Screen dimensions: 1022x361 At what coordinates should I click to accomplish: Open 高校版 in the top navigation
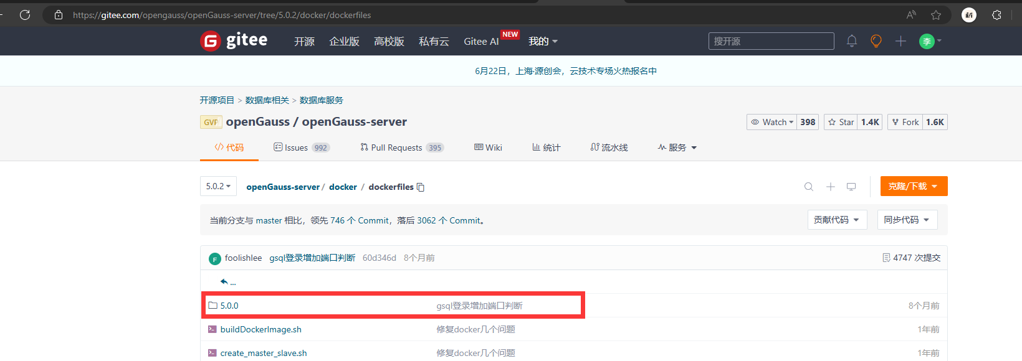click(x=389, y=41)
